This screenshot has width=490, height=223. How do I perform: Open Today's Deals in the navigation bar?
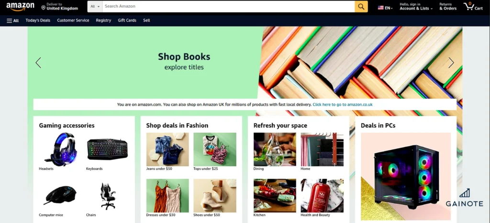pyautogui.click(x=38, y=20)
